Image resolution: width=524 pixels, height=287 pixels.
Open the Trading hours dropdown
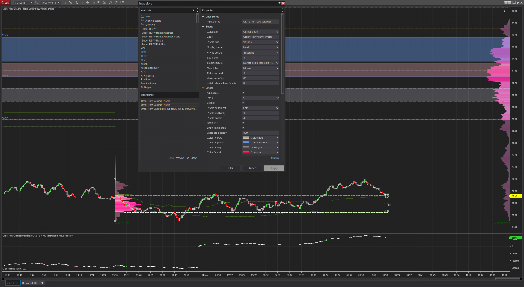click(261, 63)
